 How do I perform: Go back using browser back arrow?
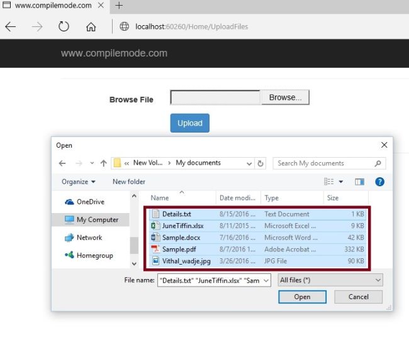pyautogui.click(x=11, y=26)
